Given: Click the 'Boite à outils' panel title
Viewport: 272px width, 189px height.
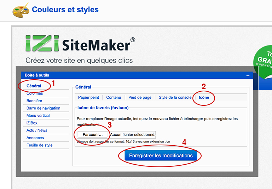Looking at the screenshot, I should (37, 75).
